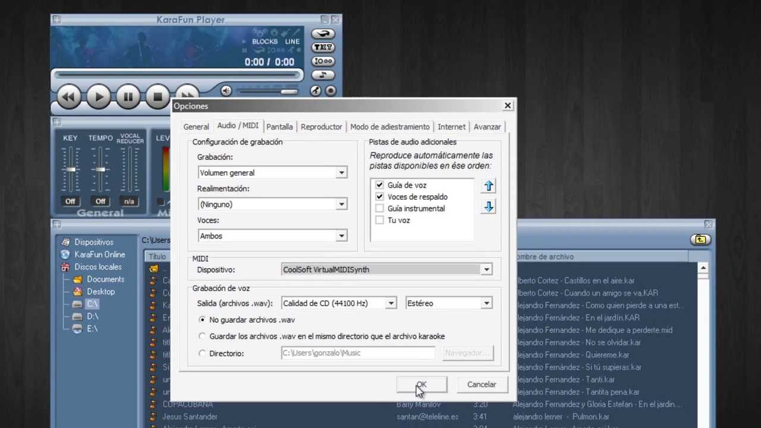Viewport: 761px width, 428px height.
Task: Select 'Guardar los archivos .wav en el mismo directorio' option
Action: click(x=202, y=336)
